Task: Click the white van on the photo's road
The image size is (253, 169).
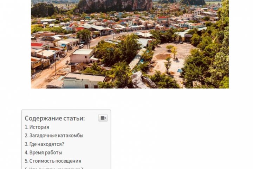Action: tap(81, 46)
